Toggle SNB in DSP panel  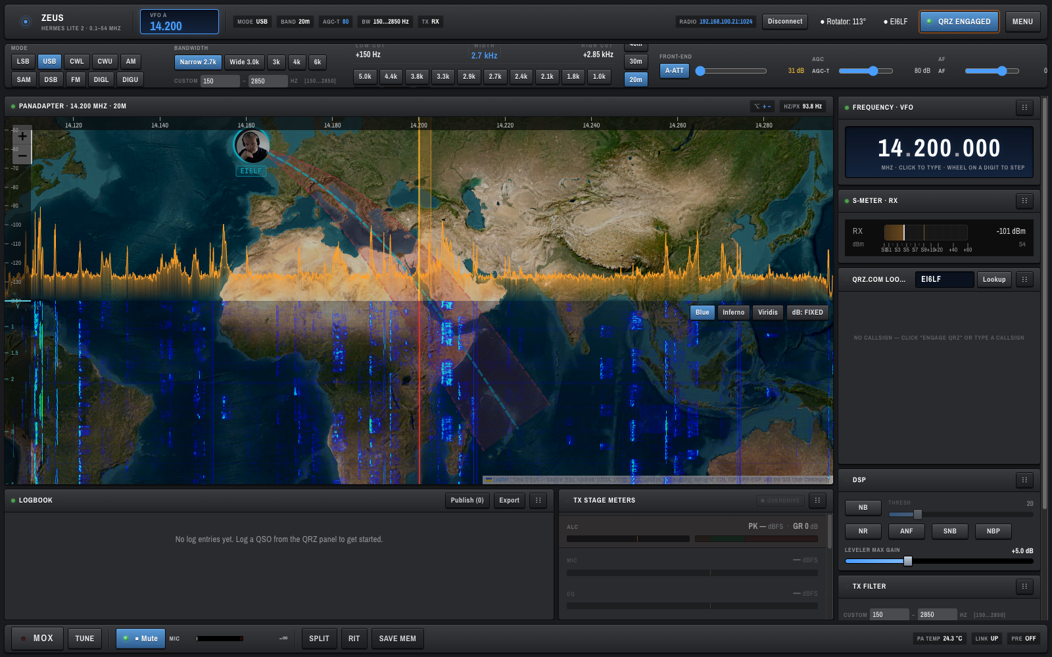click(949, 532)
